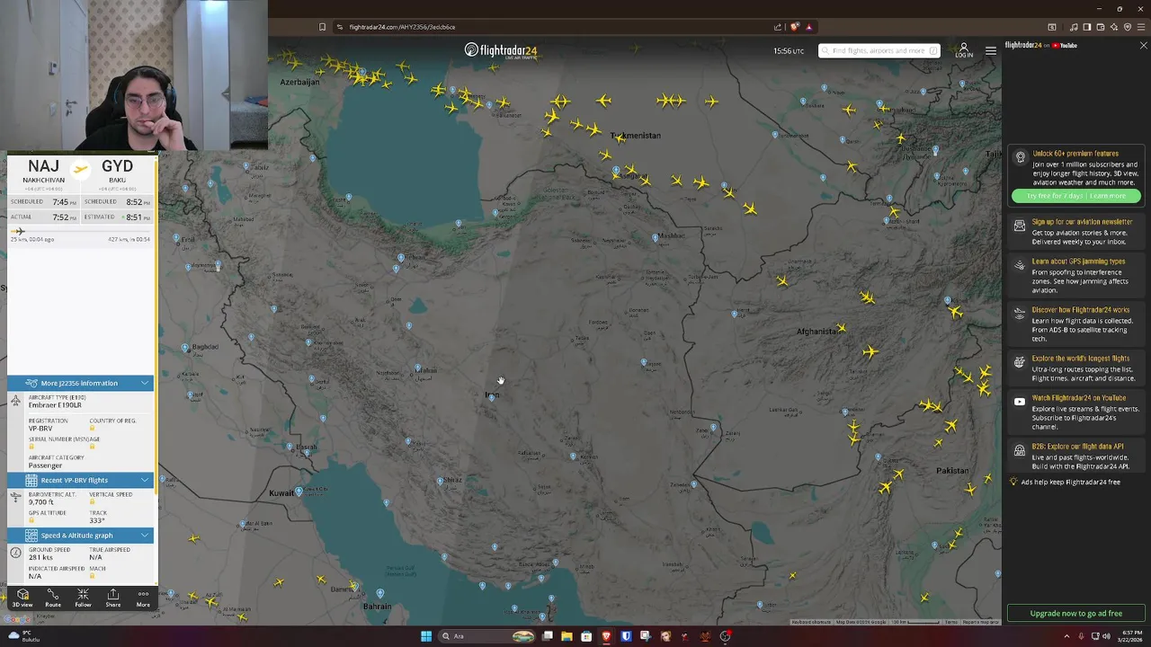Image resolution: width=1151 pixels, height=647 pixels.
Task: Click the browser address bar URL
Action: 402,27
